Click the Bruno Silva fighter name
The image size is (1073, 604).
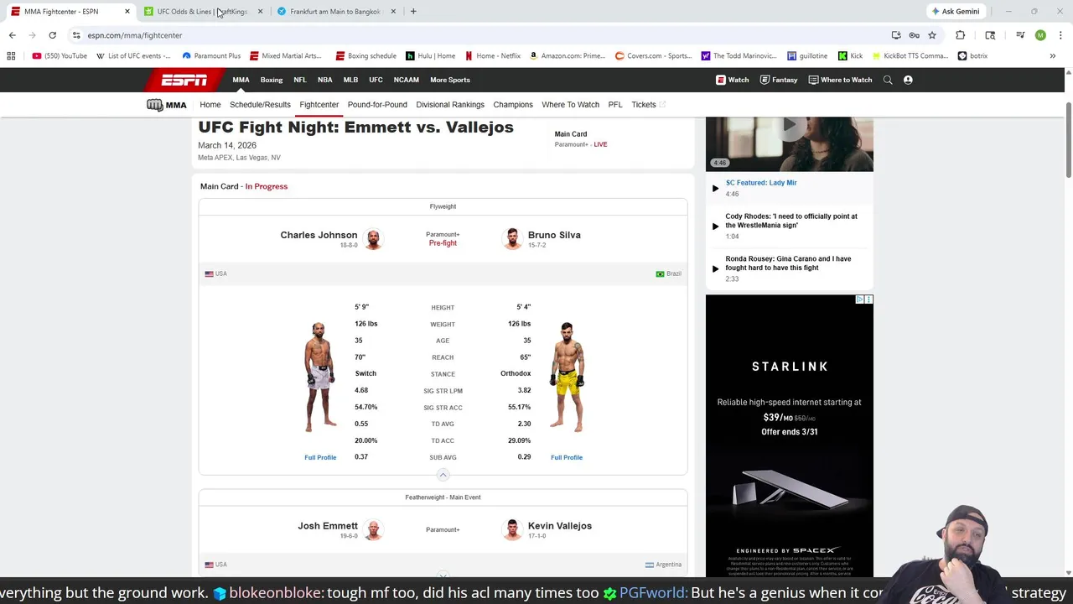point(554,235)
